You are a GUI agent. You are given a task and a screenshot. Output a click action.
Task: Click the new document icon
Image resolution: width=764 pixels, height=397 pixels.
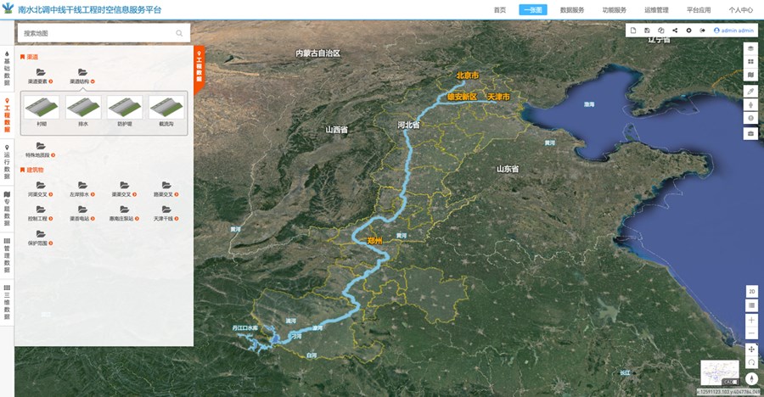tap(633, 31)
